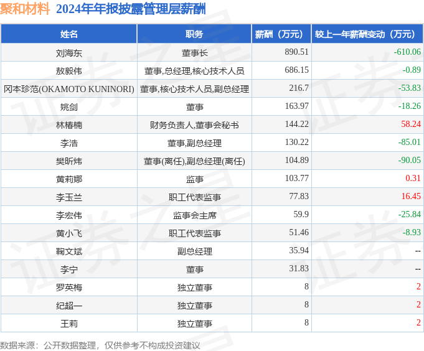Viewport: 424px width, 351px height.
Task: Click the 董事(离任),副总经理(离任) cell
Action: 194,161
